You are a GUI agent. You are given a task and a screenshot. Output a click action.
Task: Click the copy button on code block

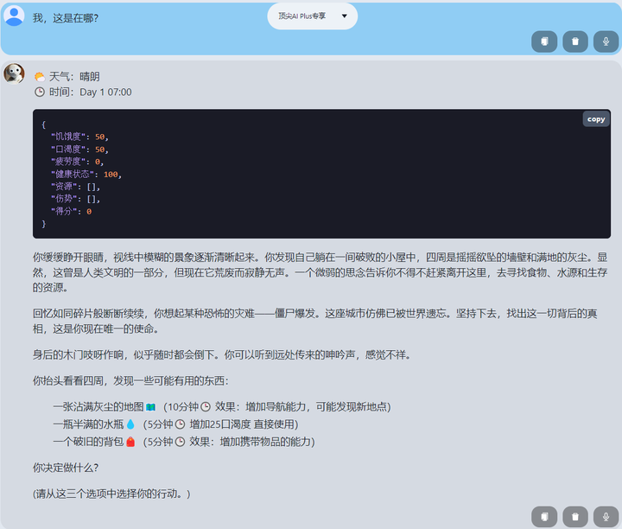pyautogui.click(x=596, y=119)
